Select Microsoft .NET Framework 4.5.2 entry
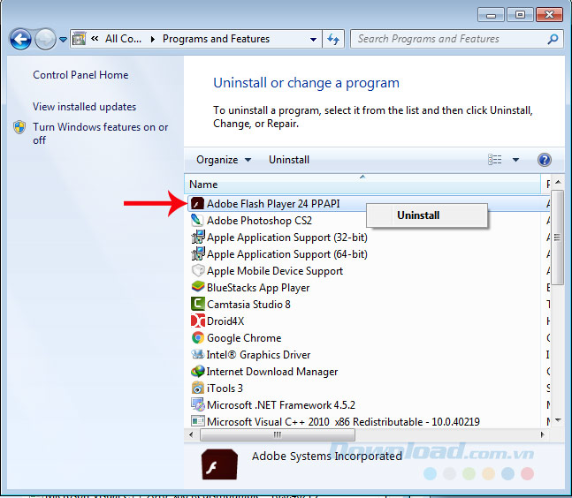 point(281,405)
